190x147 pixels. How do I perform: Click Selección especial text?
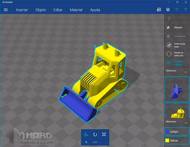[179, 63]
